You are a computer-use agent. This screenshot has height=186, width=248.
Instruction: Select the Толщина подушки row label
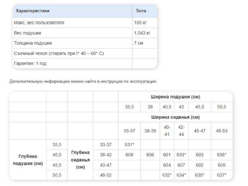click(33, 43)
